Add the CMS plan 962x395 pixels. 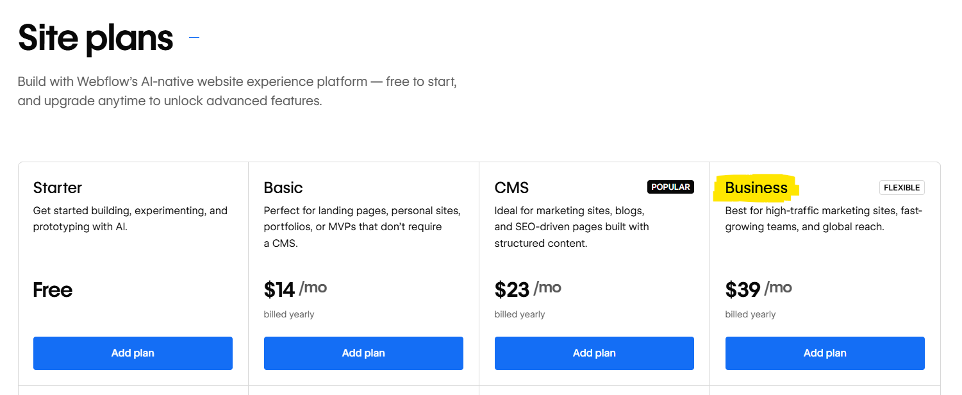click(x=594, y=353)
